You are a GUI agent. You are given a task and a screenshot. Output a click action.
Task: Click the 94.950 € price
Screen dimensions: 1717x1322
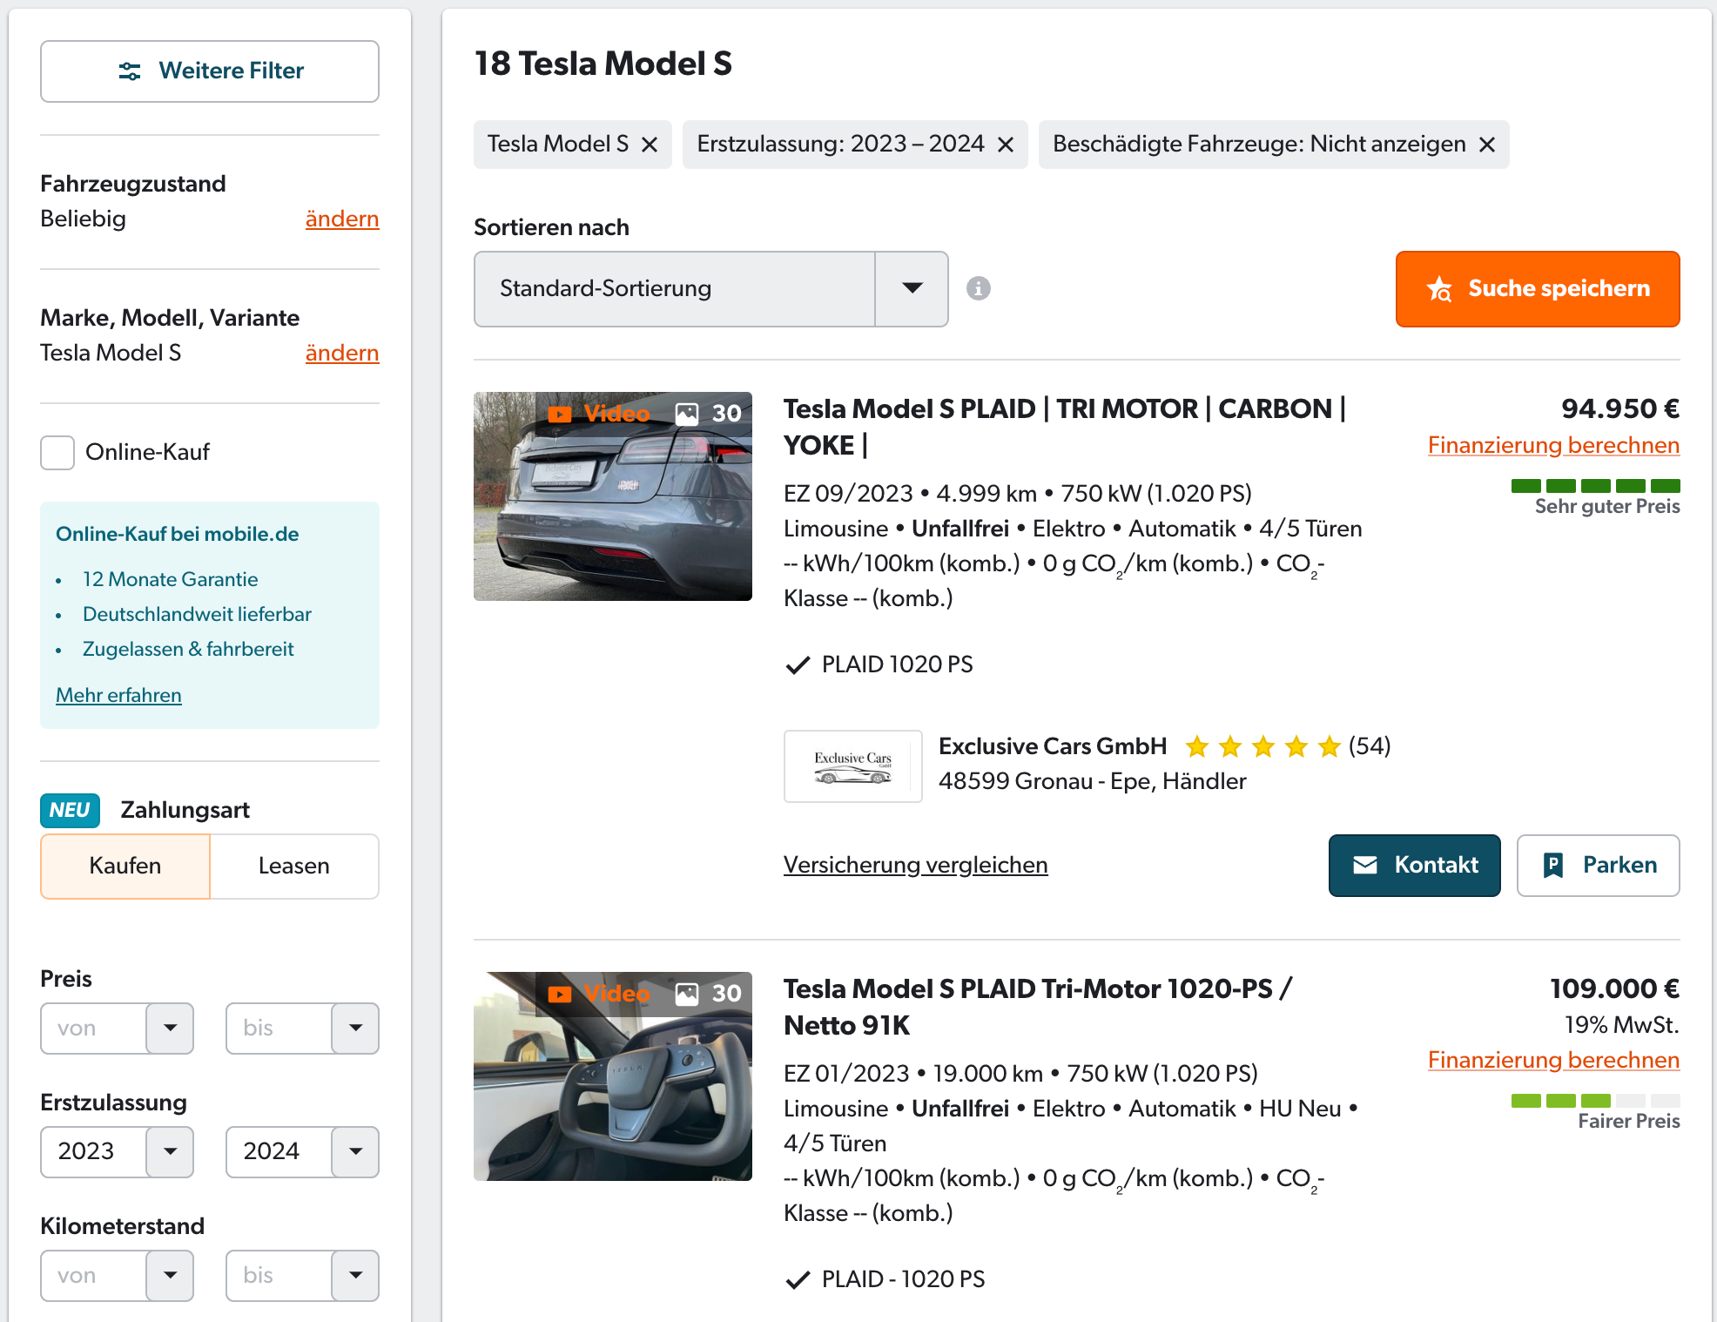point(1620,408)
